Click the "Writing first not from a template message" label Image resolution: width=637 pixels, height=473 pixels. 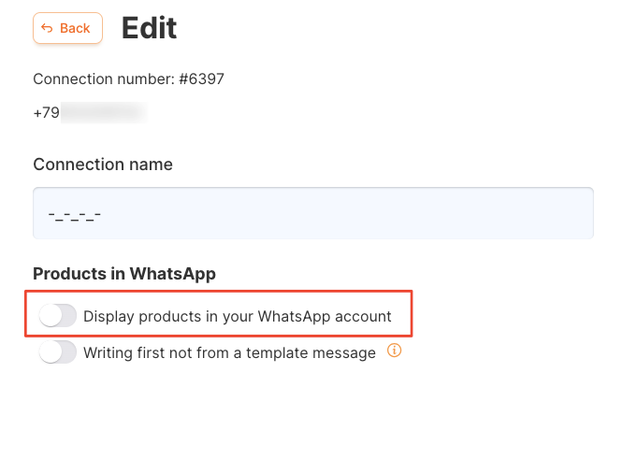(229, 352)
